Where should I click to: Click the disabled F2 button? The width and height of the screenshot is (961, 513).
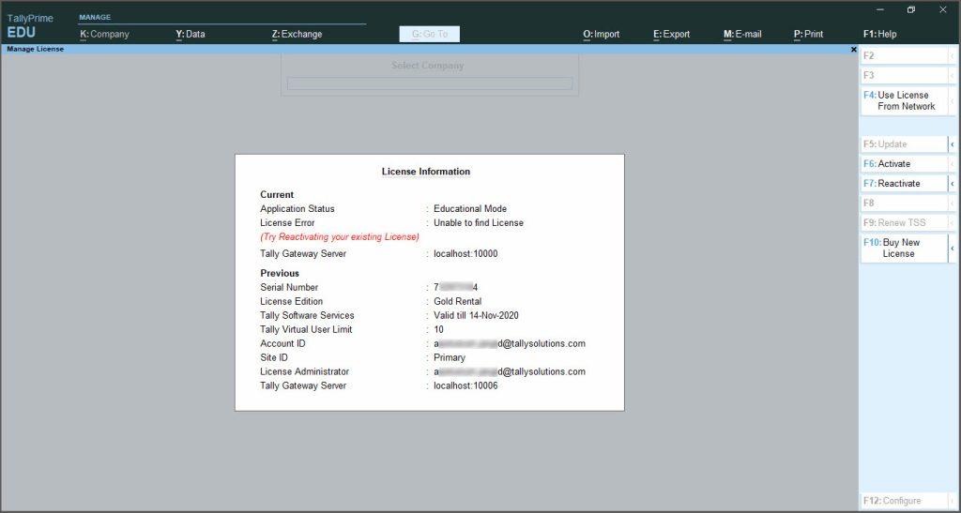pos(905,55)
